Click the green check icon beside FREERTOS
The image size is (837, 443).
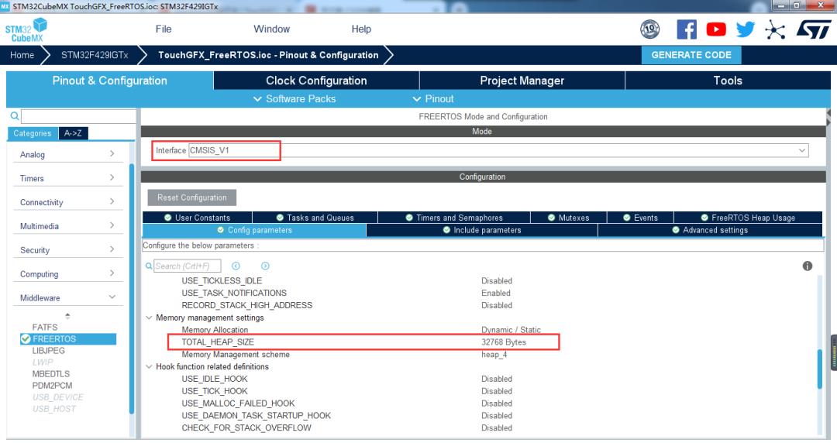pos(25,339)
